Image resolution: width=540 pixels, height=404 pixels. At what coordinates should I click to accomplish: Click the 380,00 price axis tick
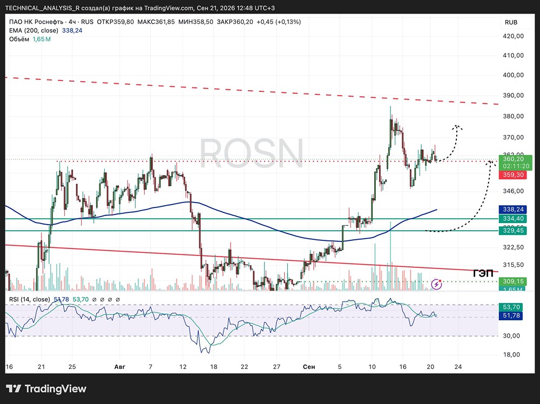[x=513, y=117]
